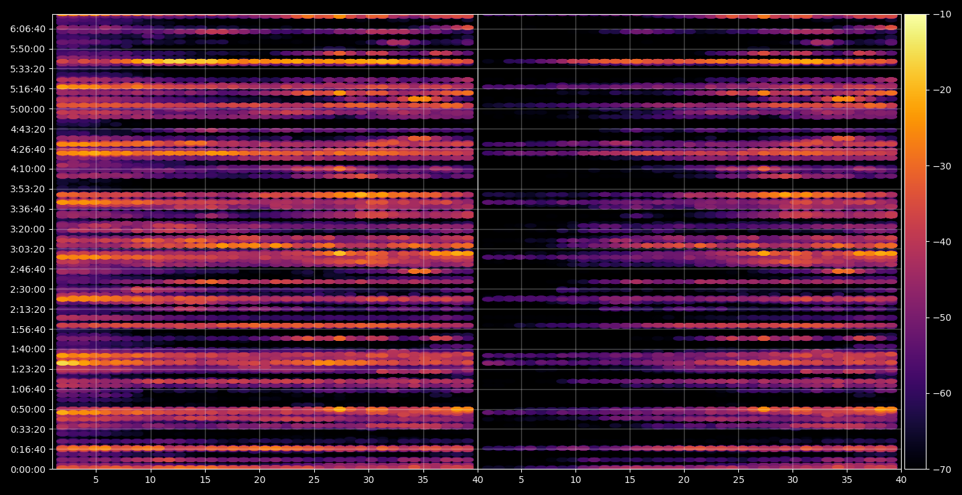962x495 pixels.
Task: Select the 2:46:40 y-axis tick label
Action: pyautogui.click(x=28, y=269)
